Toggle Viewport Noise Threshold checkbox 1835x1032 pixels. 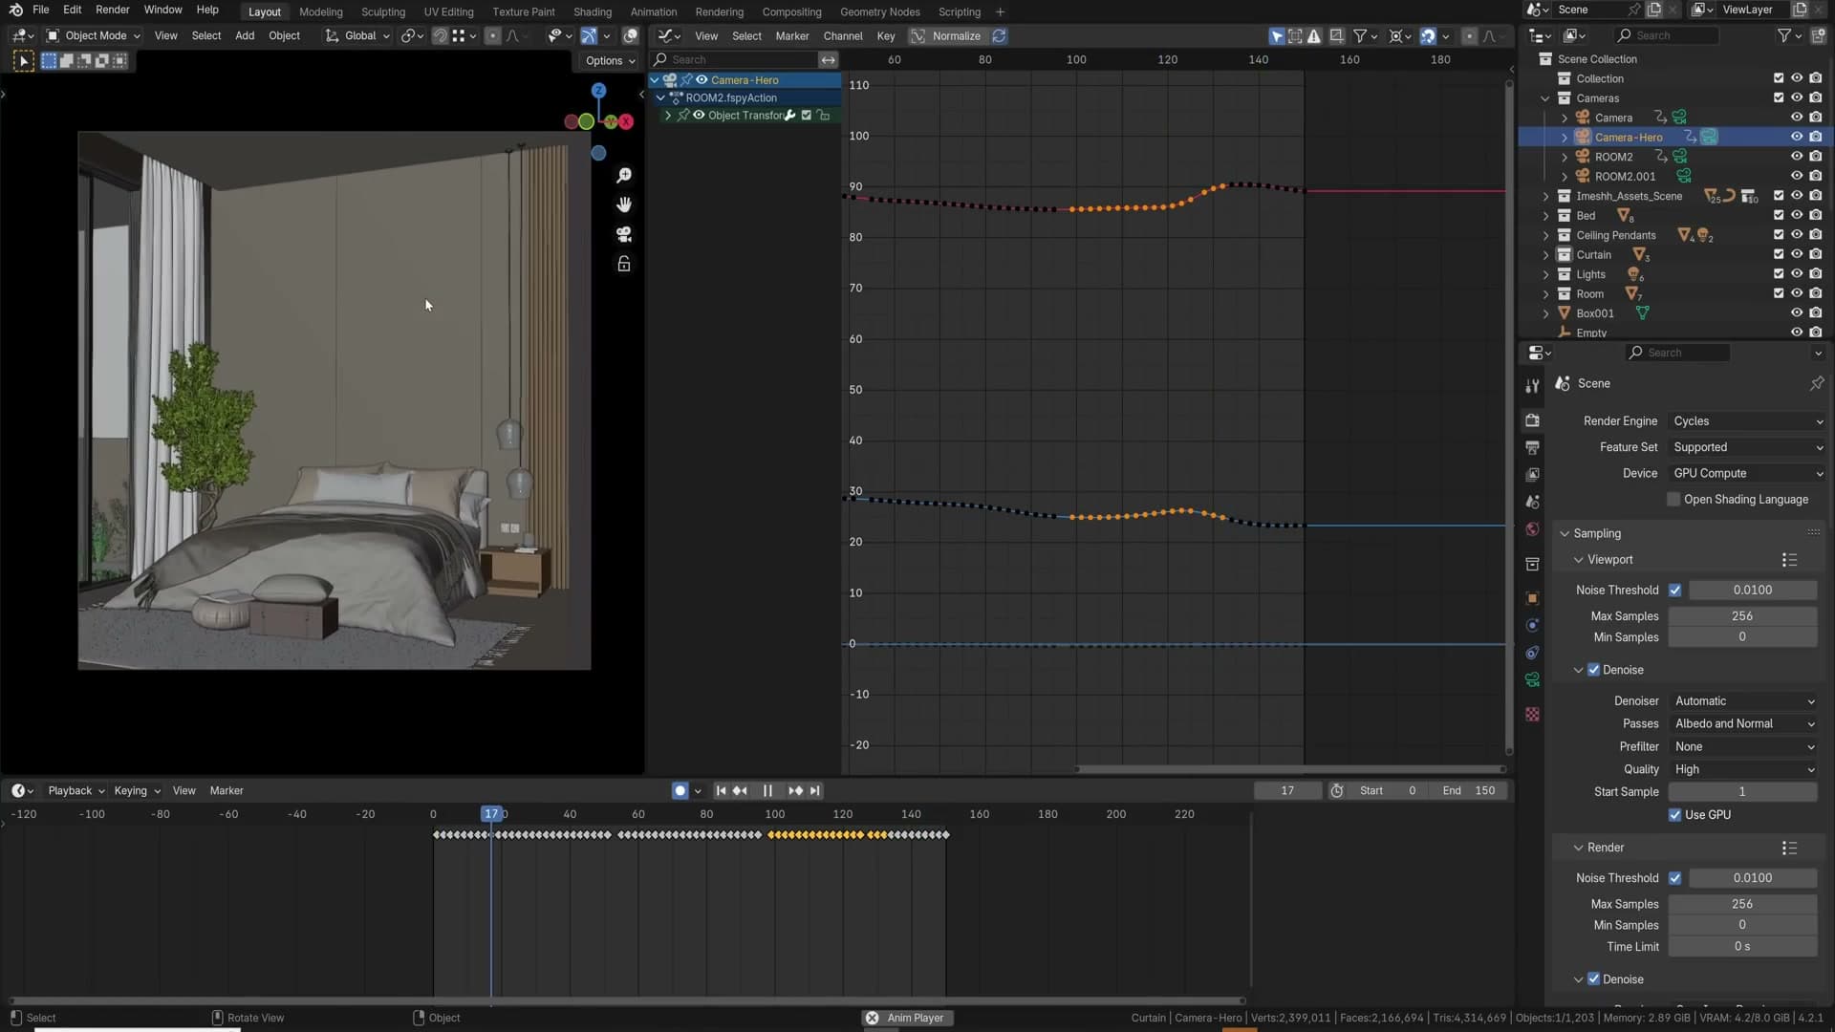coord(1674,591)
